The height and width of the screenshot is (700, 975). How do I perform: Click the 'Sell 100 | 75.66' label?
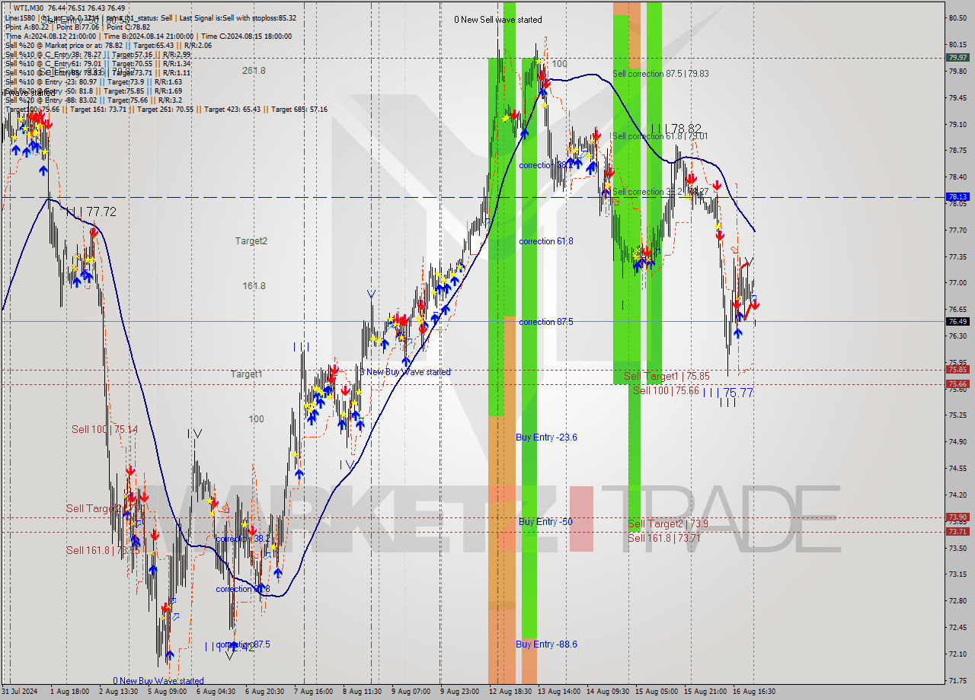(x=666, y=390)
